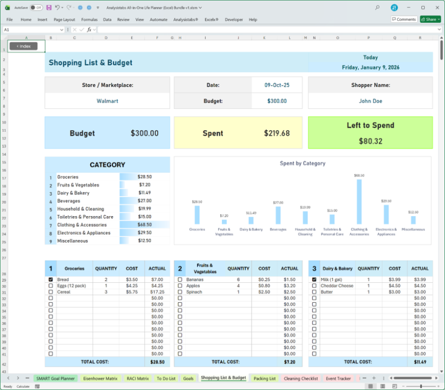Click the zoom slider in status bar
The width and height of the screenshot is (445, 390).
point(421,386)
